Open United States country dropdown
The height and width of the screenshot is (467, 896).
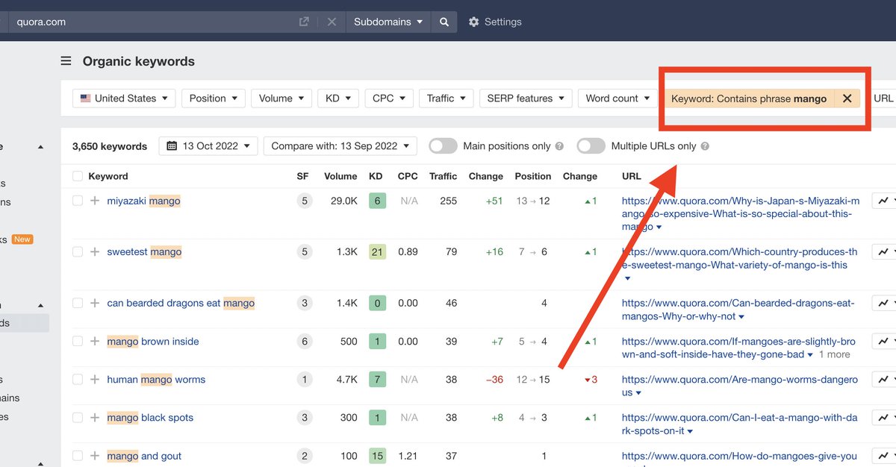pyautogui.click(x=124, y=98)
